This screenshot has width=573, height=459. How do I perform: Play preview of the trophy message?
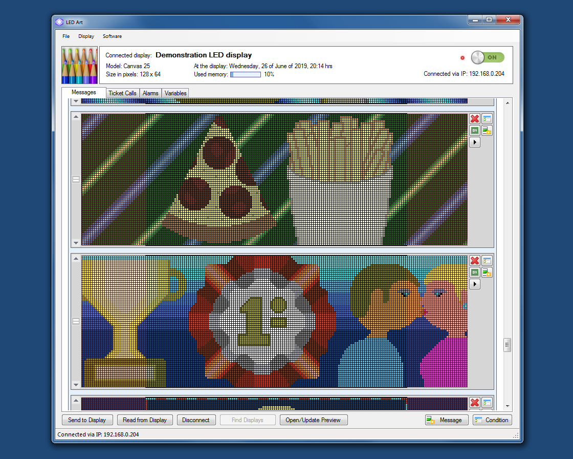coord(474,284)
